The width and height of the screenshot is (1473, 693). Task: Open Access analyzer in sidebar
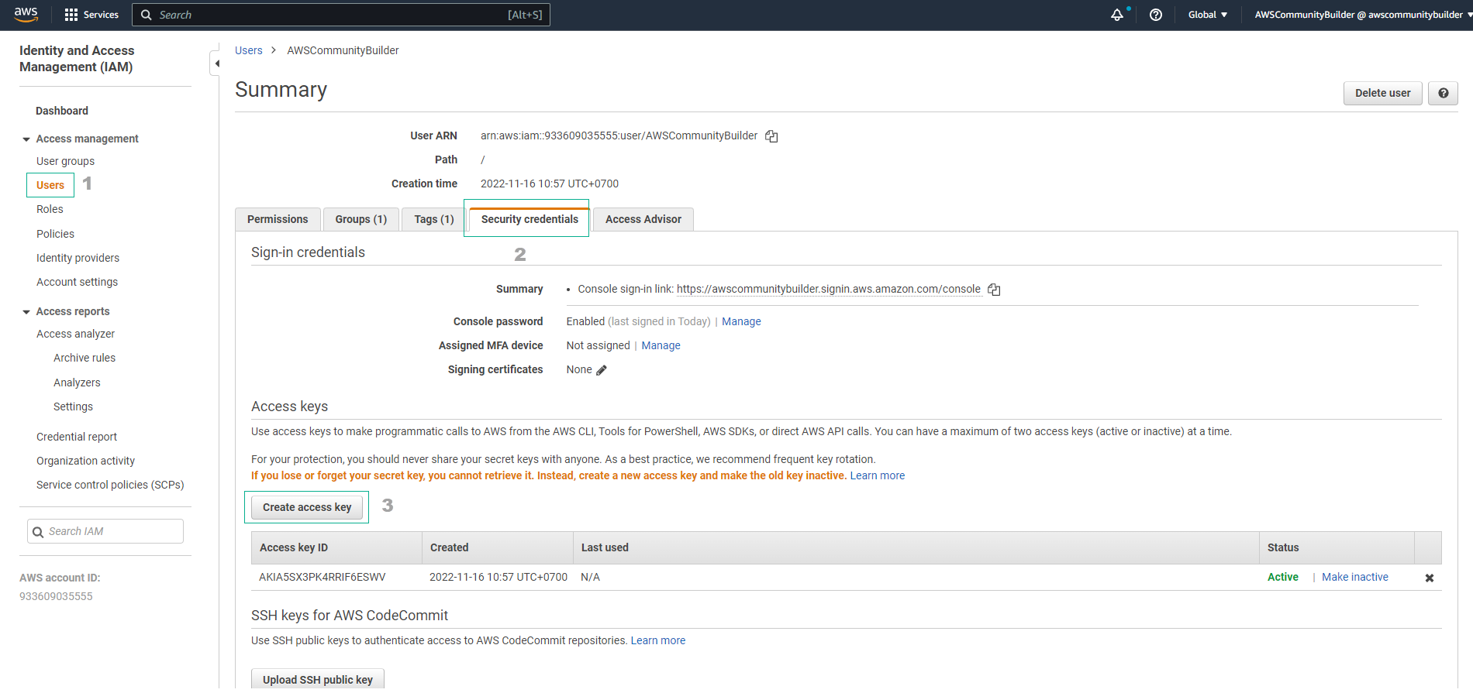[76, 334]
